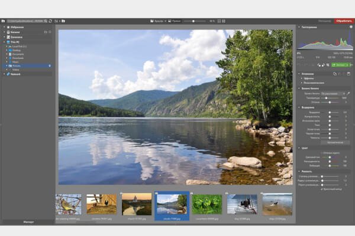Select the crop tool icon
Image resolution: width=355 pixels, height=236 pixels.
pyautogui.click(x=328, y=65)
